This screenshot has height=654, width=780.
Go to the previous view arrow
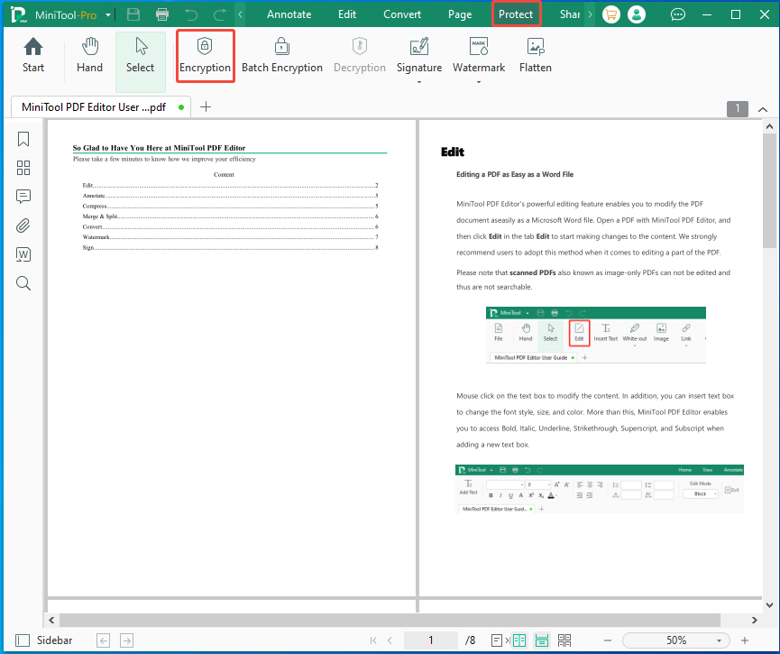pos(104,640)
